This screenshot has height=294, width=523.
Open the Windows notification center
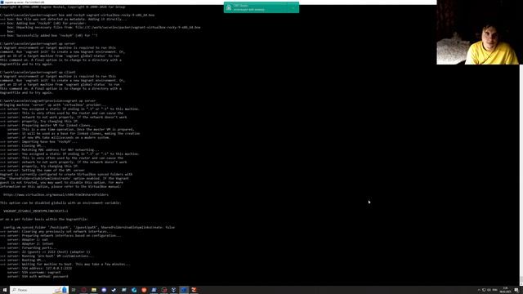(x=516, y=290)
